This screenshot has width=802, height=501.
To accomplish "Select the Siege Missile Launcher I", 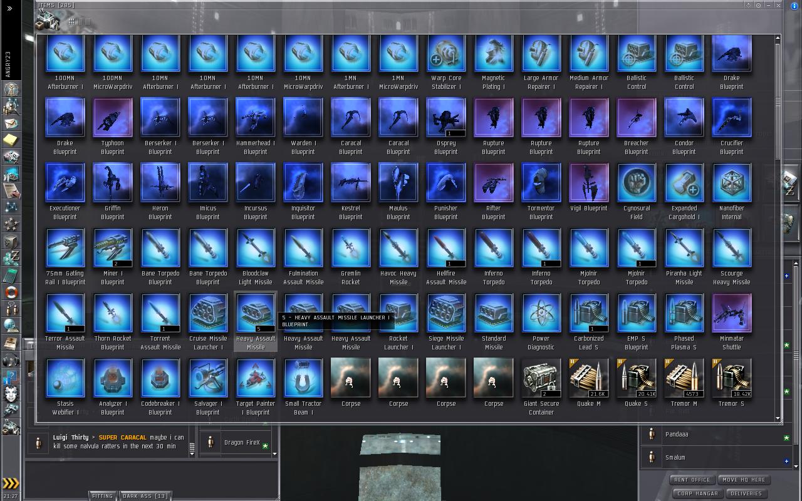I will (x=446, y=322).
